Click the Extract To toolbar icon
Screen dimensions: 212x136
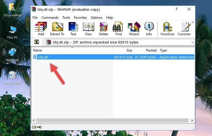(57, 29)
